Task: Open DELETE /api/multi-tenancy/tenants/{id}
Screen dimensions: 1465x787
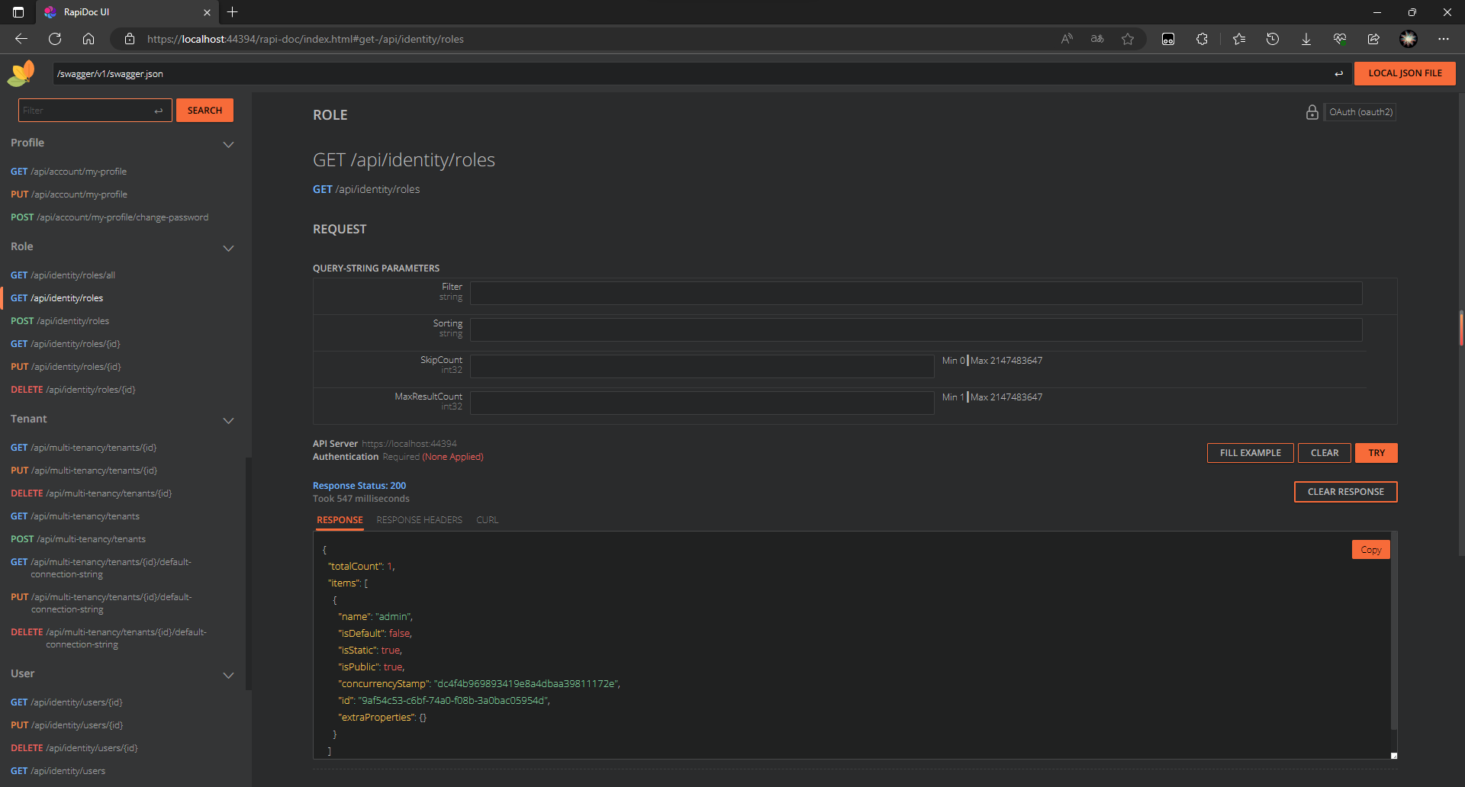Action: pos(91,493)
